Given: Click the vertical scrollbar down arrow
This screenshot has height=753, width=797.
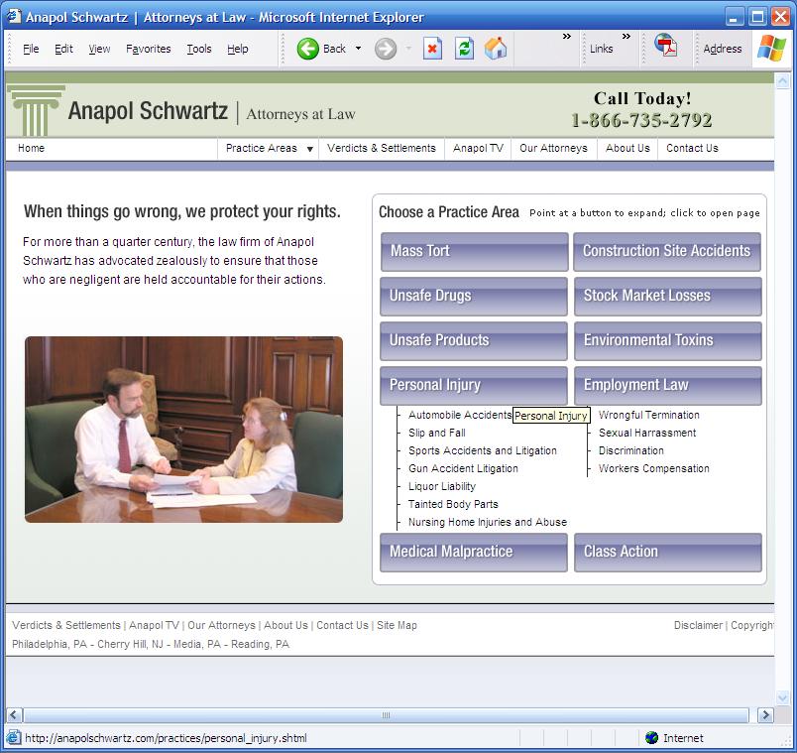Looking at the screenshot, I should click(782, 697).
